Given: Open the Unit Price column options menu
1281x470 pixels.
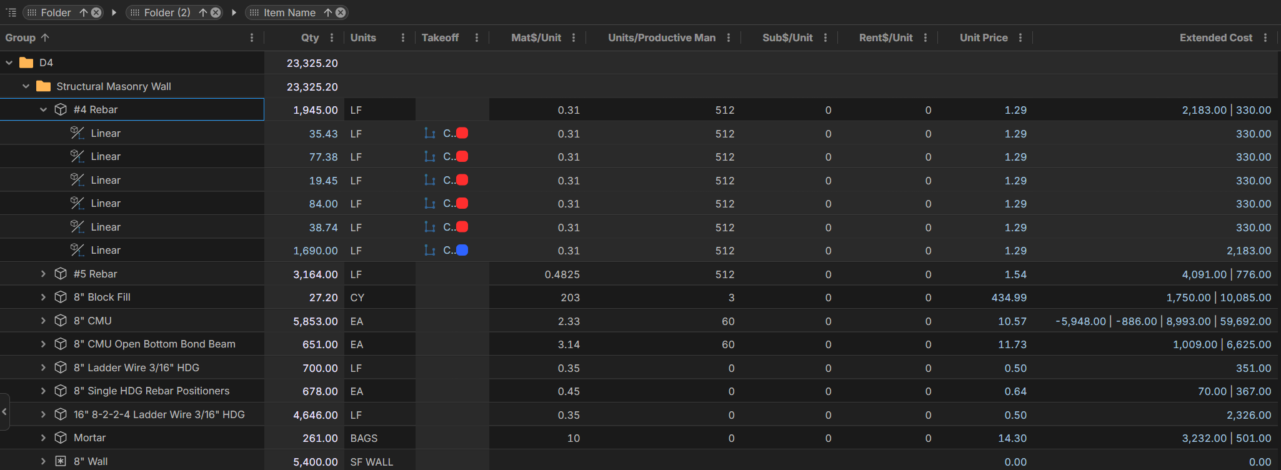Looking at the screenshot, I should (x=1020, y=37).
